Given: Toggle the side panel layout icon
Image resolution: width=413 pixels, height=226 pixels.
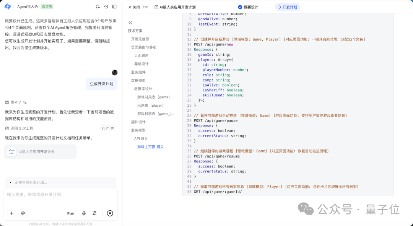Looking at the screenshot, I should click(114, 7).
